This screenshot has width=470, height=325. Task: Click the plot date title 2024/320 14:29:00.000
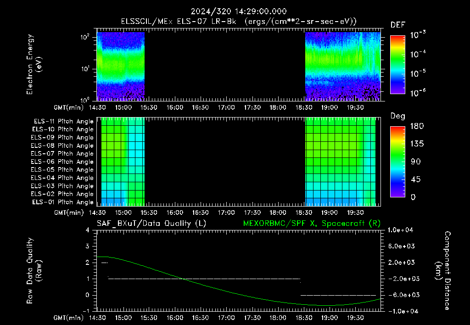239,11
